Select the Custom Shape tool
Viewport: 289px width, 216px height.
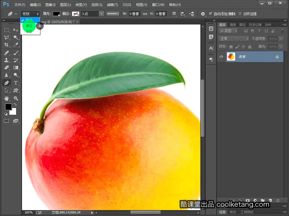16,90
